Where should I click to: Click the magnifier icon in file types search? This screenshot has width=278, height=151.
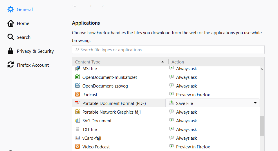[77, 50]
